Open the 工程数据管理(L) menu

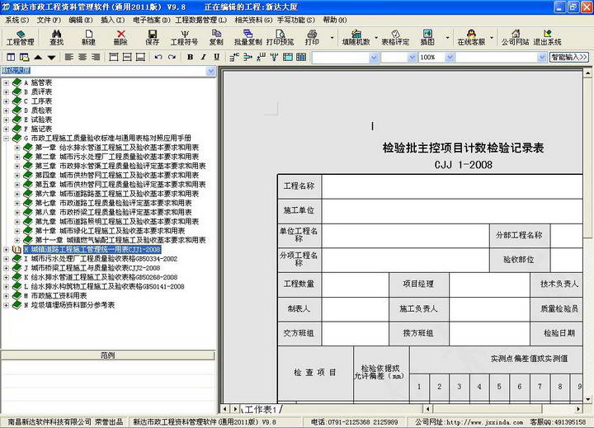coord(200,20)
